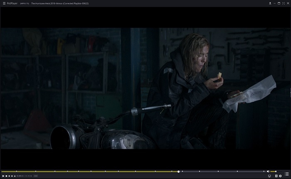The image size is (291, 179).
Task: Open the PotPlayer main menu hamburger icon
Action: point(4,3)
